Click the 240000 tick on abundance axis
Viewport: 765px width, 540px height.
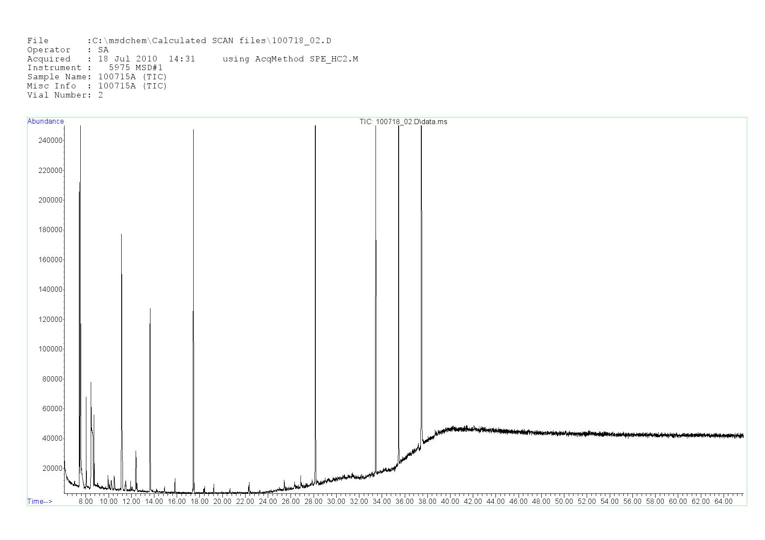click(51, 140)
